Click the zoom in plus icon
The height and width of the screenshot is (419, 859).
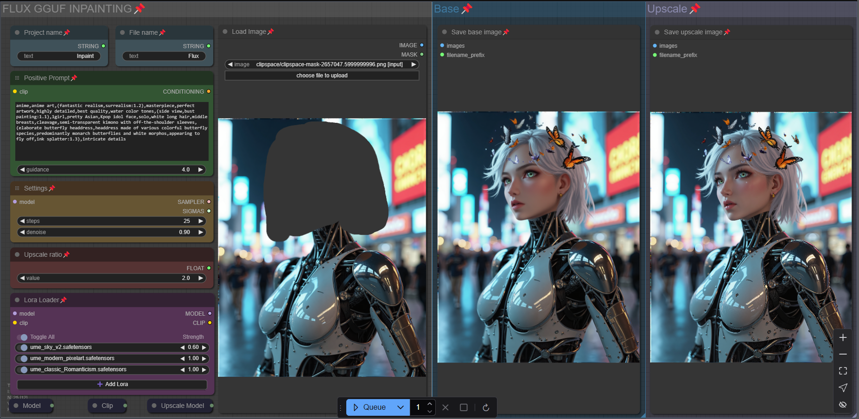tap(843, 337)
